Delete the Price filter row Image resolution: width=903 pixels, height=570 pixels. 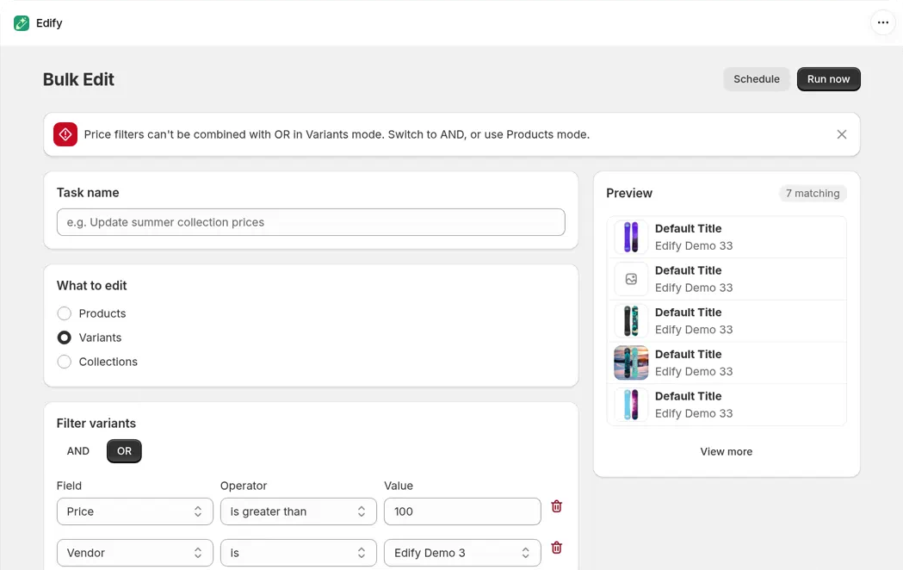pyautogui.click(x=556, y=506)
